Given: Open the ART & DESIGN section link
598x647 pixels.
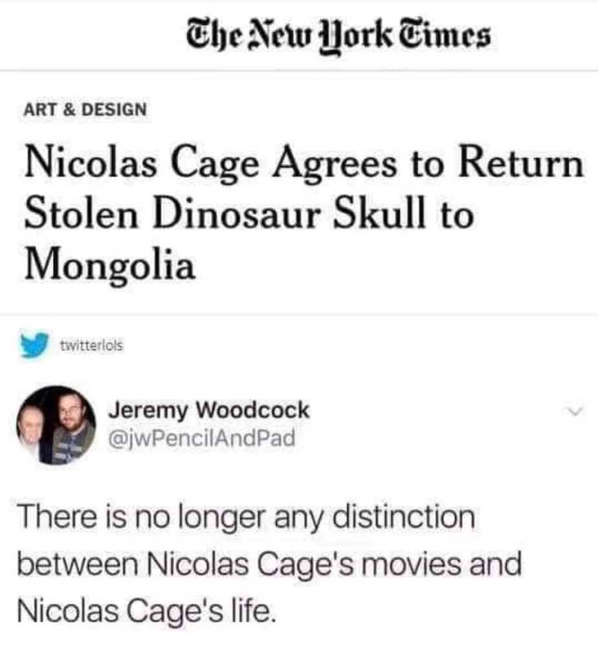Looking at the screenshot, I should (85, 109).
